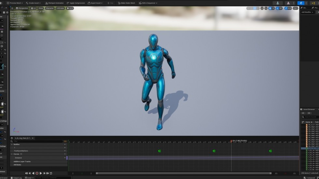Image resolution: width=319 pixels, height=179 pixels.
Task: Switch to the Details tab
Action: tap(304, 8)
